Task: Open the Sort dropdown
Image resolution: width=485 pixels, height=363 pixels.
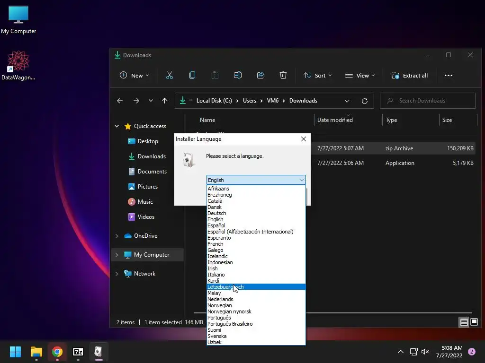Action: point(318,75)
